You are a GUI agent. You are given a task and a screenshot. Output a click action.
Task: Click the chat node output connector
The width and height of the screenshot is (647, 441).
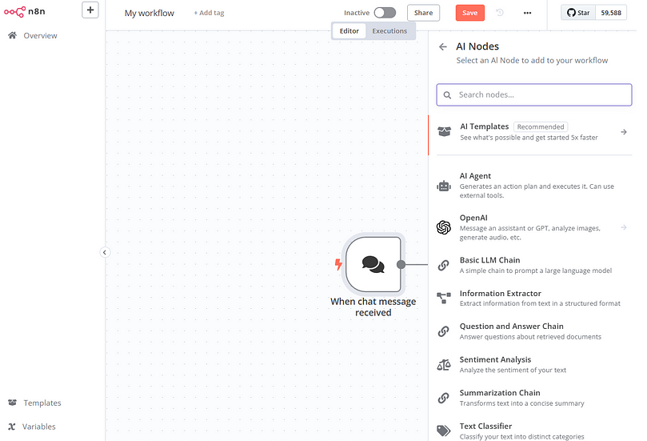pyautogui.click(x=401, y=265)
